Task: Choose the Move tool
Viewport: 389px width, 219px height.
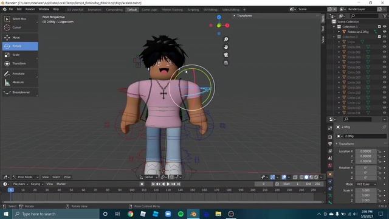Action: [x=20, y=38]
